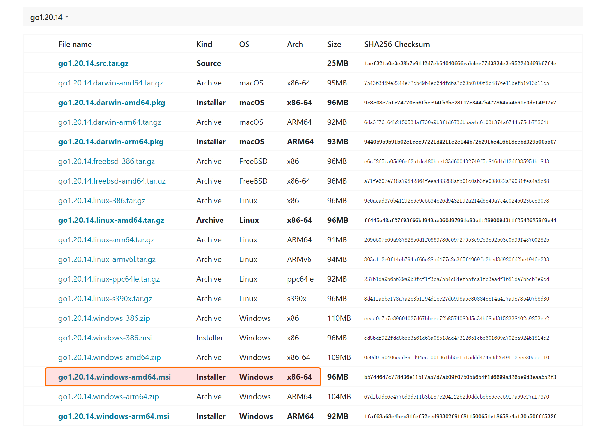Open go1.20.14.windows-arm64.zip download
This screenshot has height=432, width=592.
[x=108, y=397]
